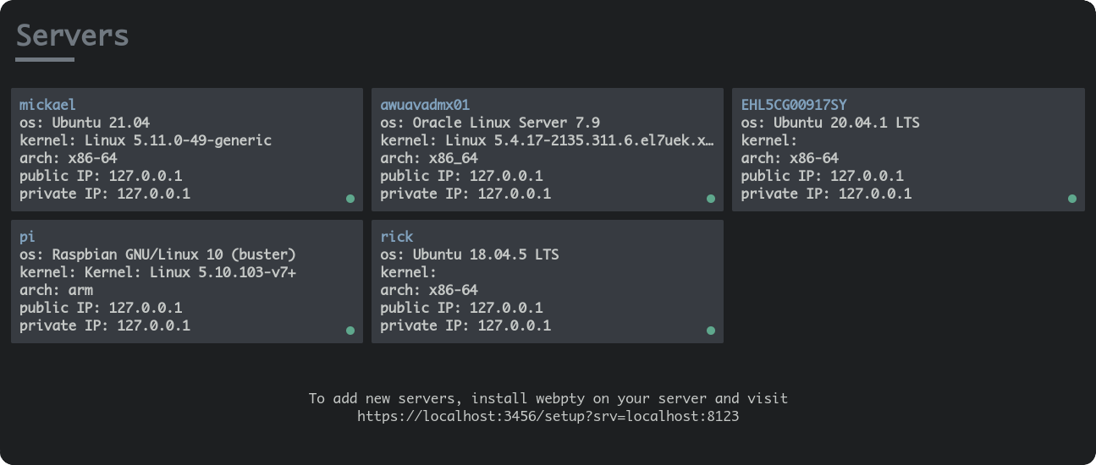The width and height of the screenshot is (1096, 465).
Task: Click the green status dot on awuavadmx01 card
Action: click(x=711, y=199)
